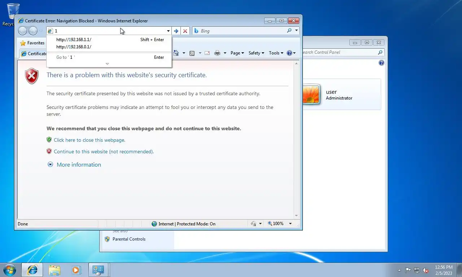Open the search provider dropdown arrow
Image resolution: width=462 pixels, height=277 pixels.
(x=297, y=31)
